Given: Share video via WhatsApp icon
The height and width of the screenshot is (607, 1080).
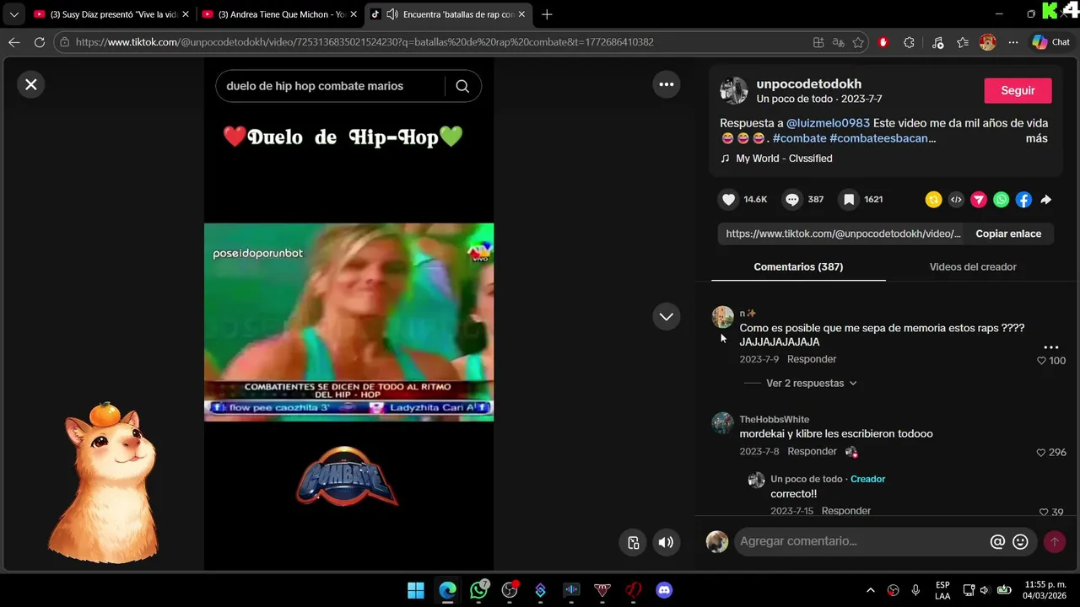Looking at the screenshot, I should click(1001, 200).
